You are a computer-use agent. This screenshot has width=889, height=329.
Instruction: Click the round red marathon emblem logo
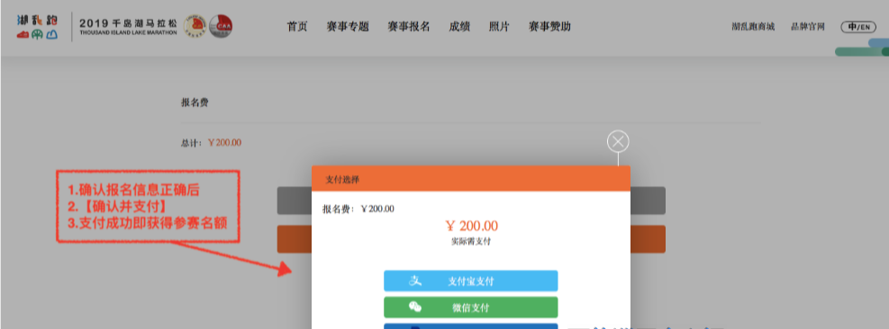point(195,26)
